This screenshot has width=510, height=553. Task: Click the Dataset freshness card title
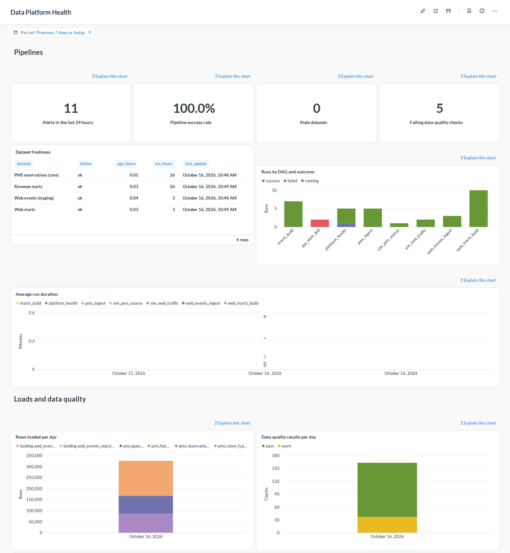[33, 152]
